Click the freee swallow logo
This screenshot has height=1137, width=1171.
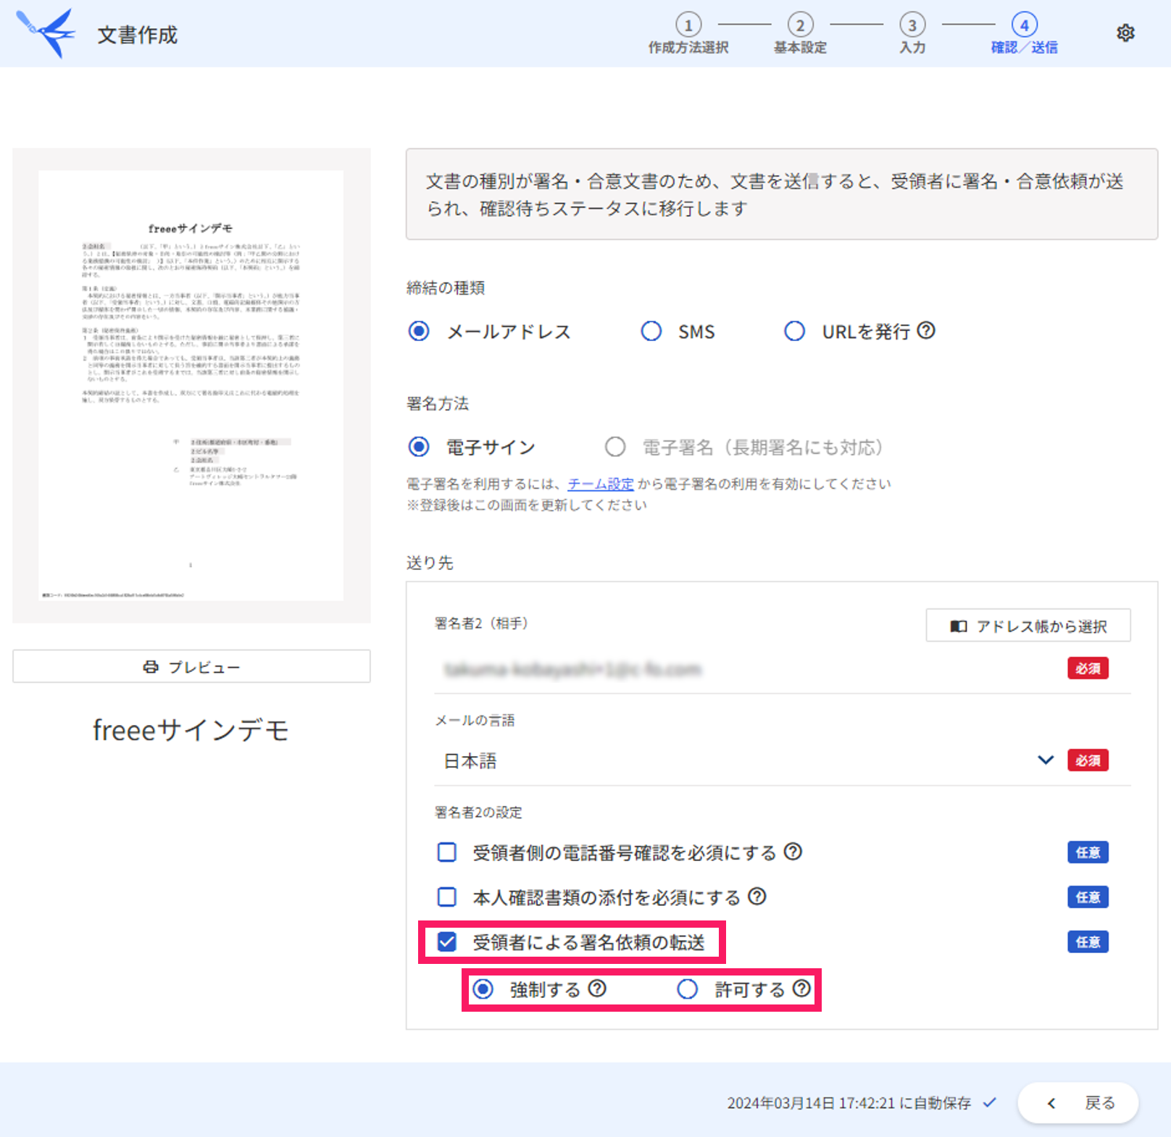click(46, 33)
